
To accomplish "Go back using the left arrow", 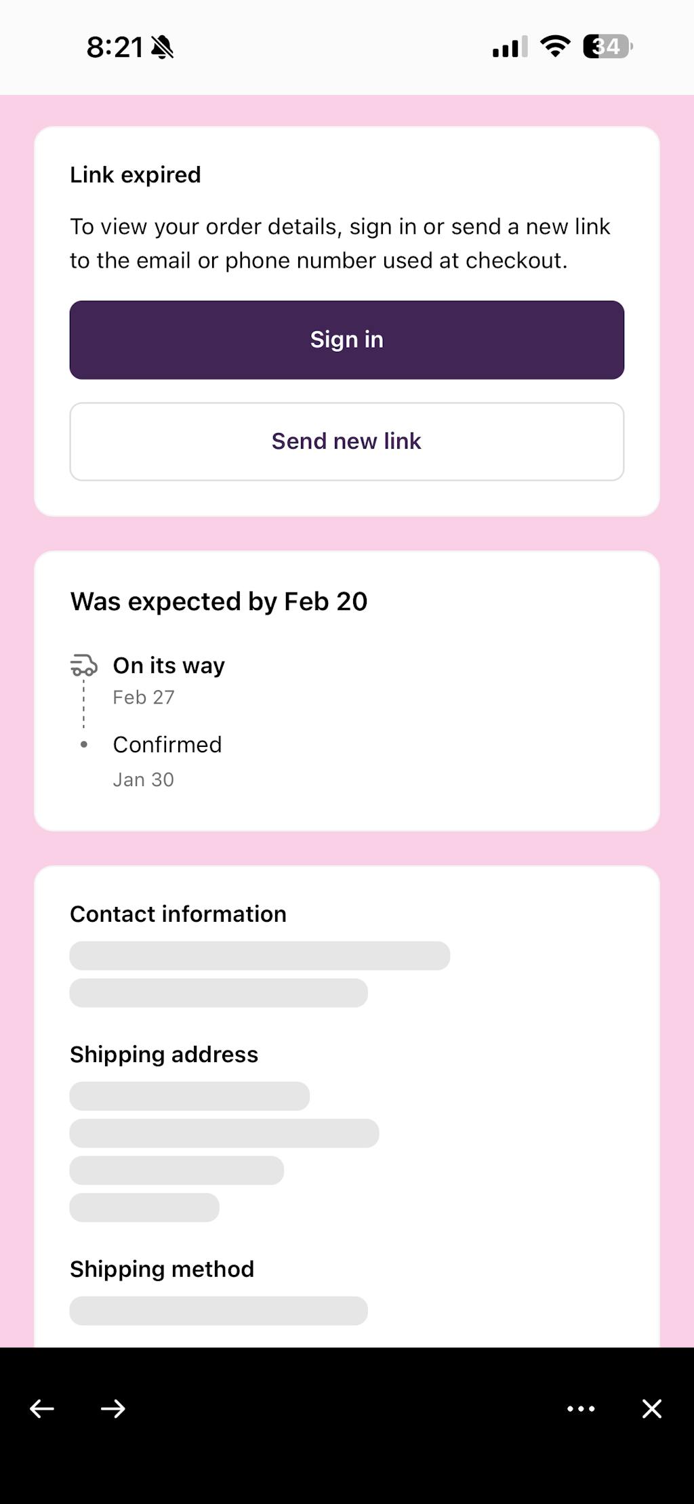I will pyautogui.click(x=42, y=1409).
